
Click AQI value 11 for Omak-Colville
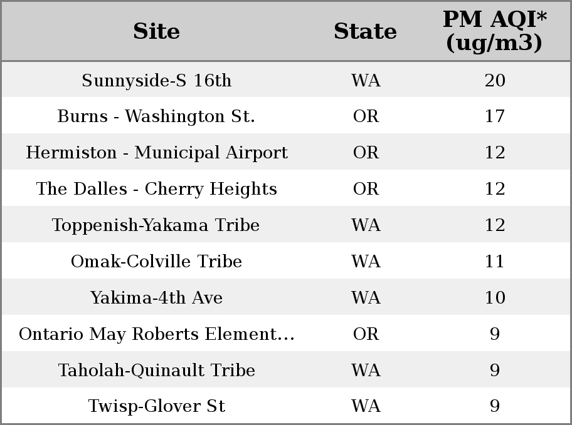495,261
